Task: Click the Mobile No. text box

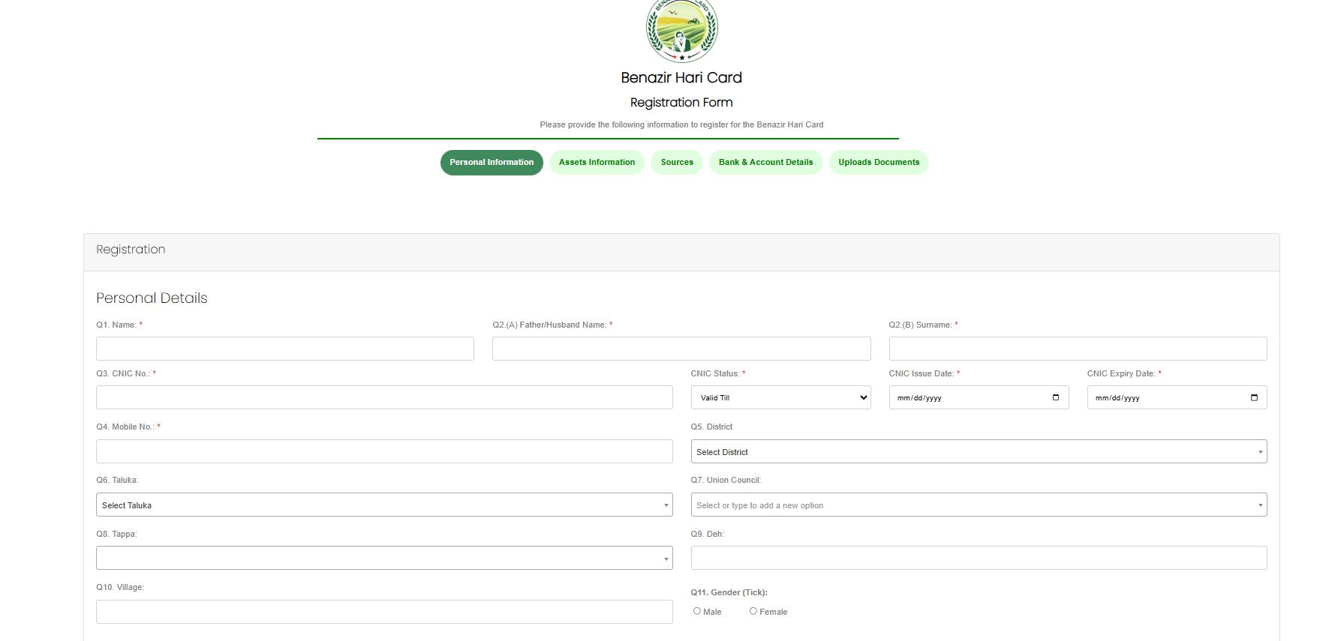Action: [x=383, y=451]
